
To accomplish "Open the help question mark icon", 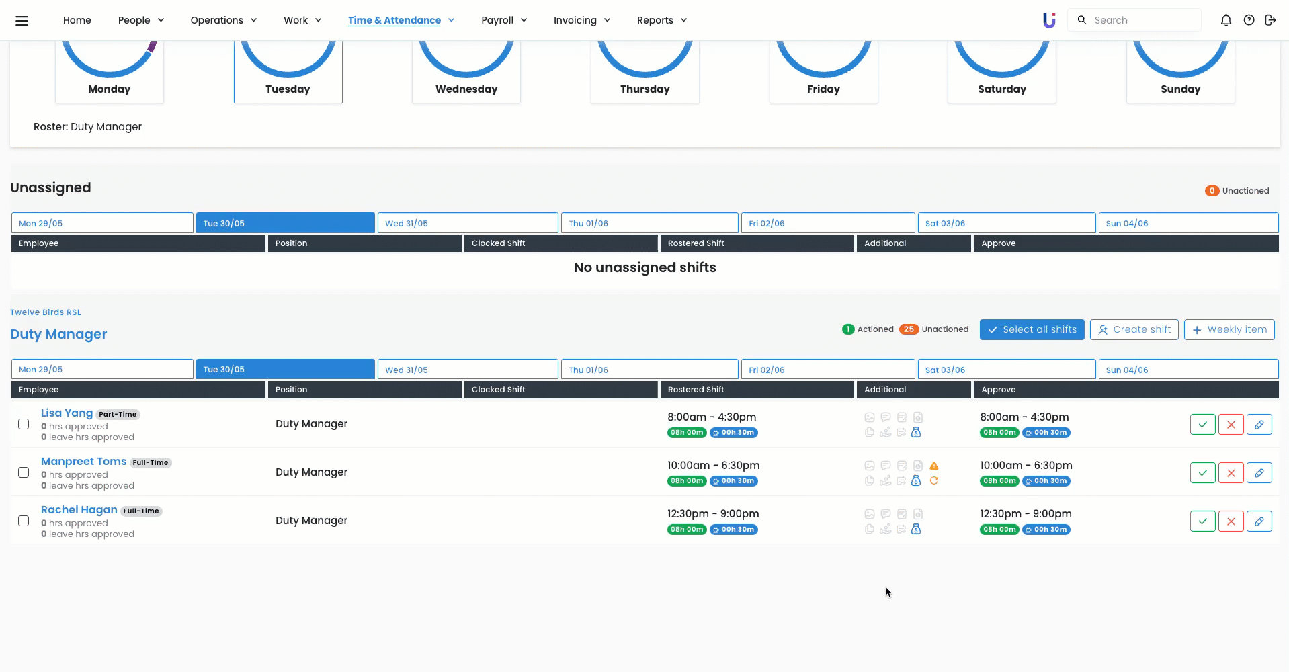I will click(1249, 20).
